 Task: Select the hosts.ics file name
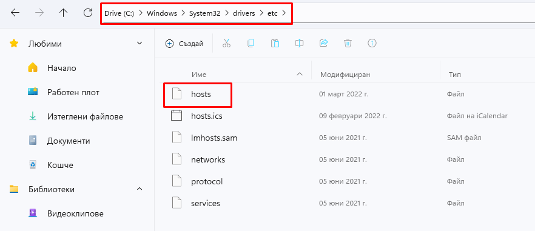pyautogui.click(x=207, y=116)
